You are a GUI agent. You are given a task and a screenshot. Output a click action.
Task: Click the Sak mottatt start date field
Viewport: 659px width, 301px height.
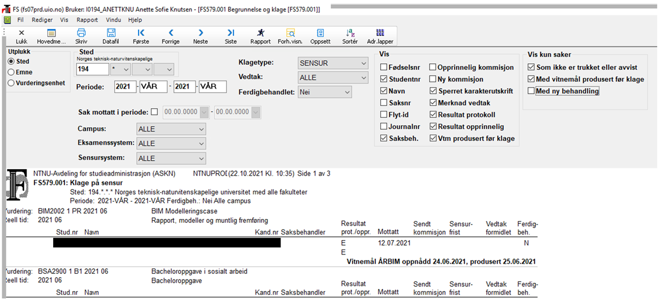coord(185,112)
